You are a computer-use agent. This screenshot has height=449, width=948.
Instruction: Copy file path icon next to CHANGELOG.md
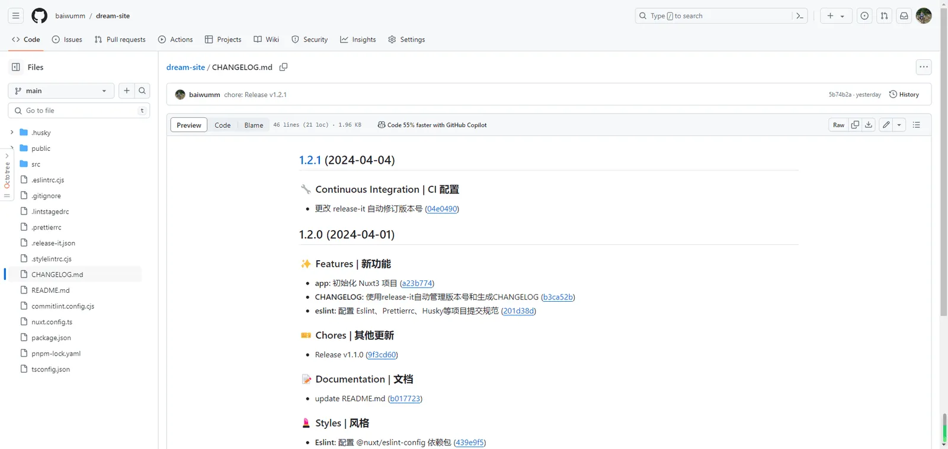[x=283, y=67]
